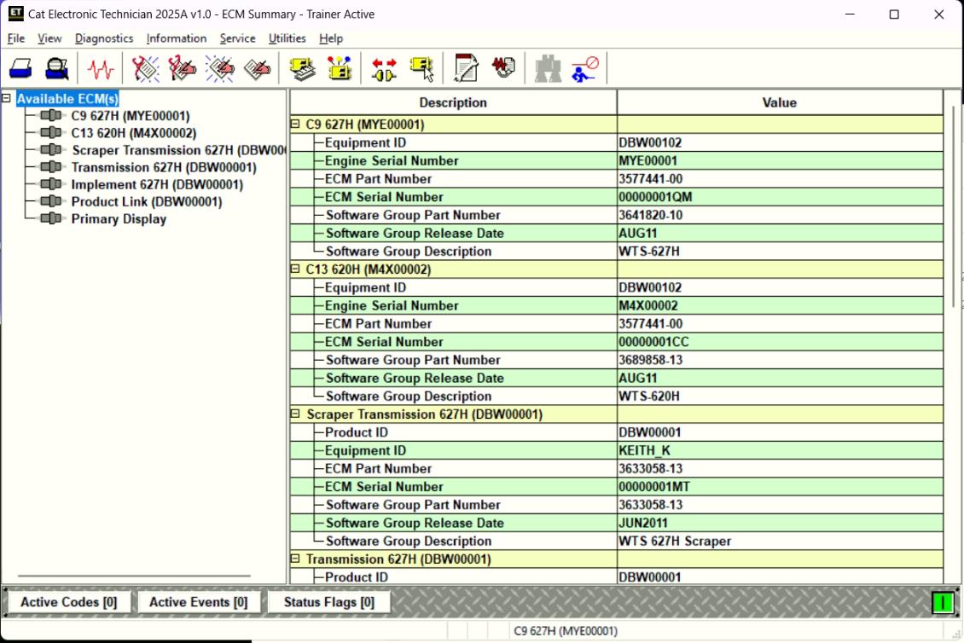Screen dimensions: 964x643
Task: Click the 00000001QM ECM serial number value
Action: 655,197
